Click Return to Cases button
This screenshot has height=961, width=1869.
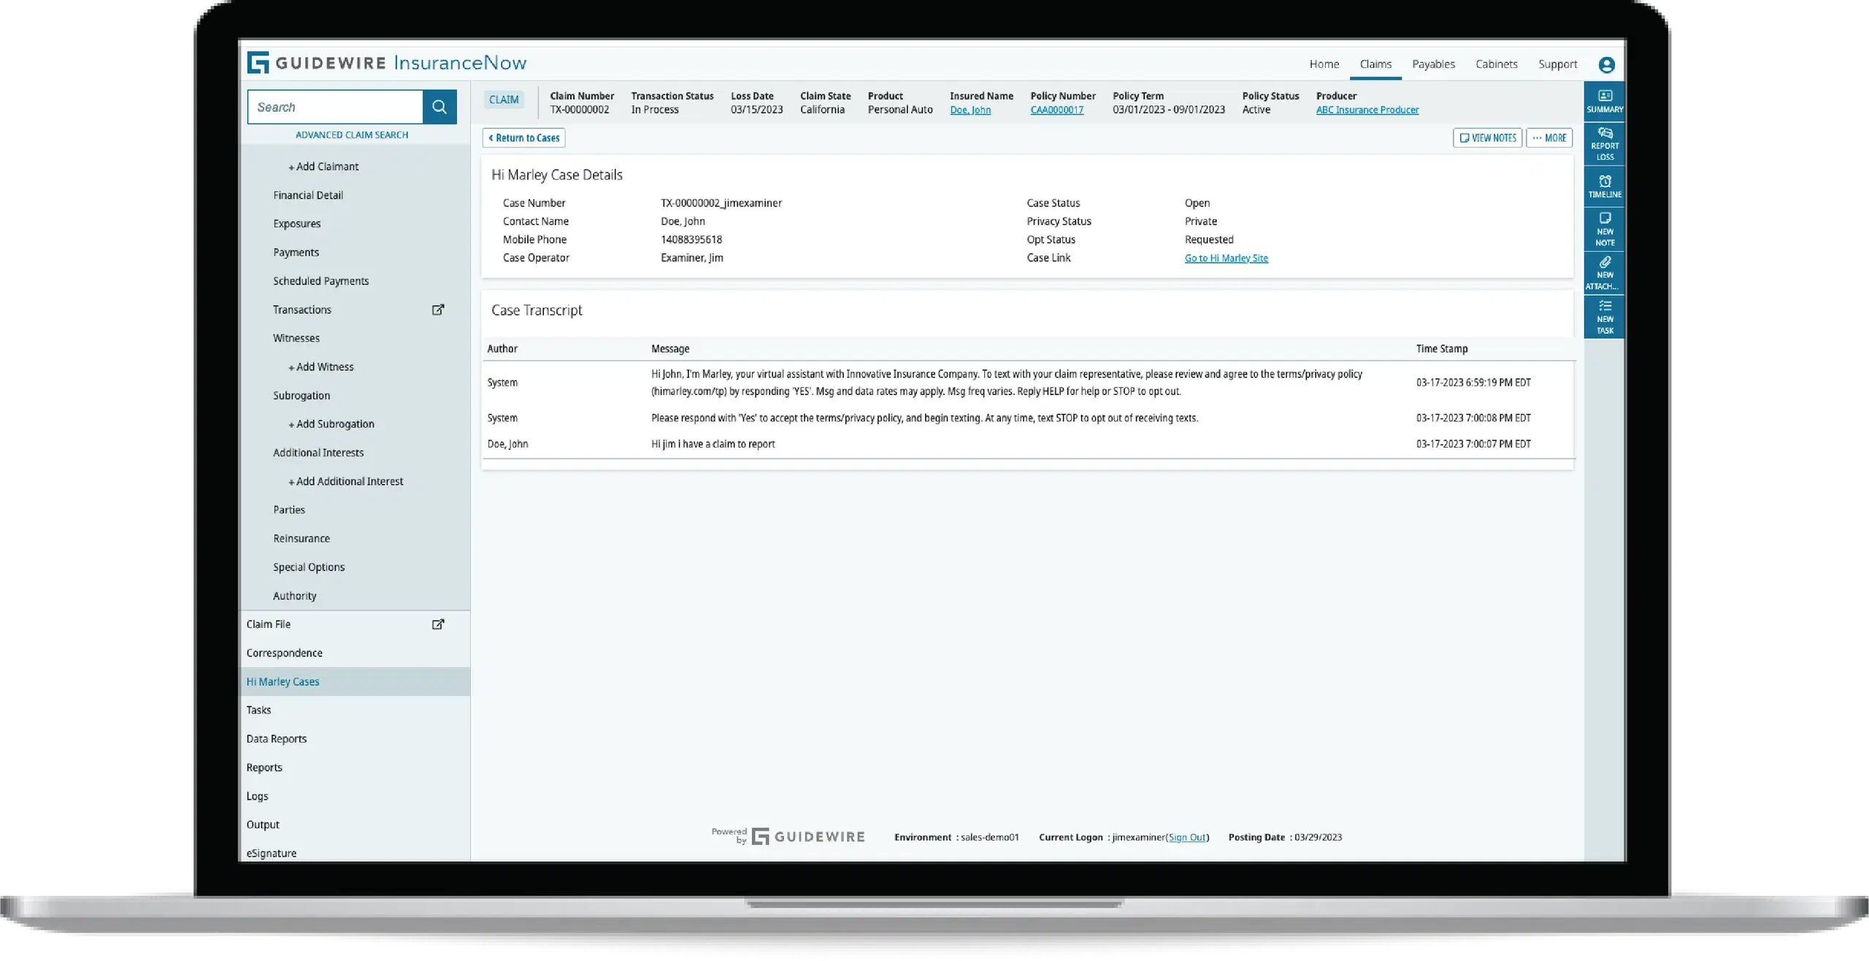click(523, 137)
